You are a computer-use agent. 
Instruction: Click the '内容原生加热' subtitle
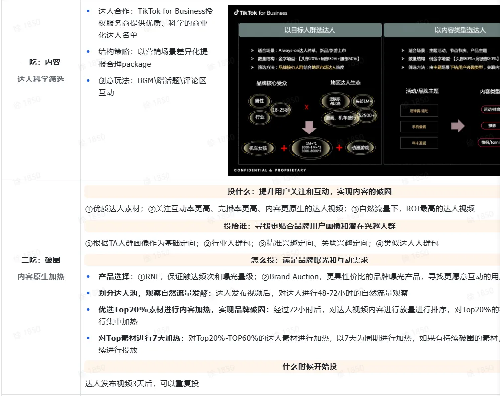pyautogui.click(x=41, y=277)
